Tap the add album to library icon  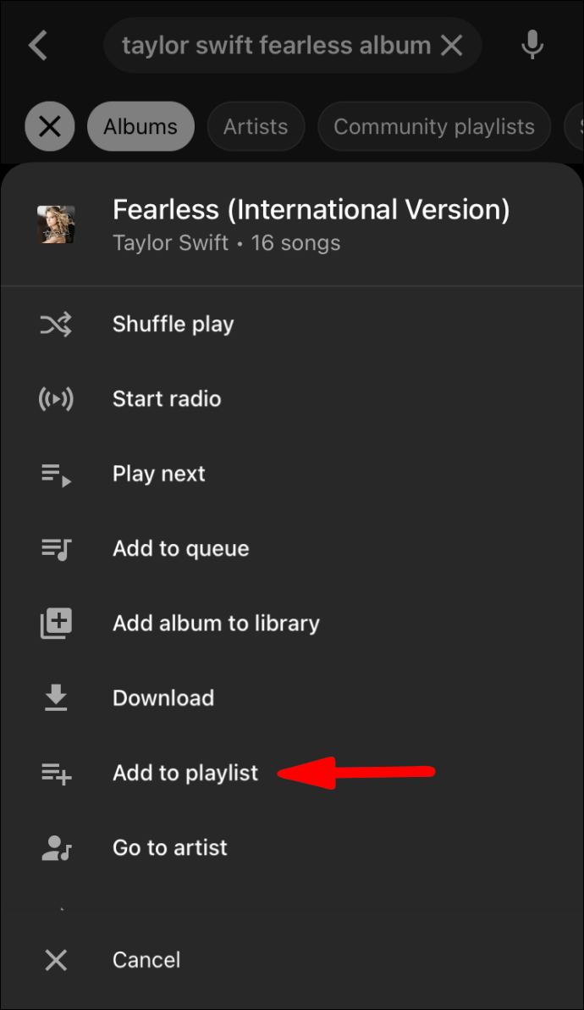click(56, 623)
